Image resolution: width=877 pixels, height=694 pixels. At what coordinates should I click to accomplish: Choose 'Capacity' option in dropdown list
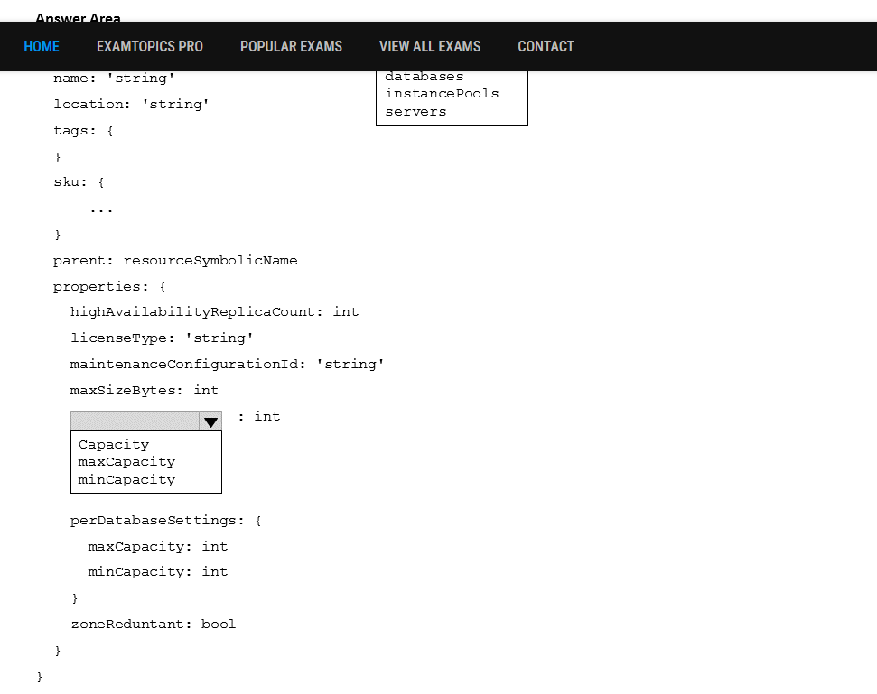tap(114, 445)
